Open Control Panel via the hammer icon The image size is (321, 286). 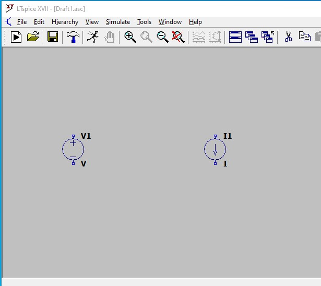(x=73, y=37)
